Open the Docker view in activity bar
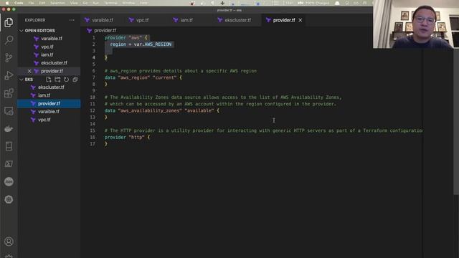 coord(9,128)
